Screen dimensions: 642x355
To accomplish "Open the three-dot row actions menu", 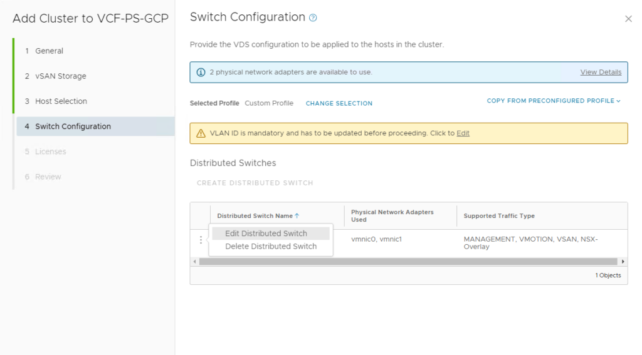I will [x=201, y=240].
